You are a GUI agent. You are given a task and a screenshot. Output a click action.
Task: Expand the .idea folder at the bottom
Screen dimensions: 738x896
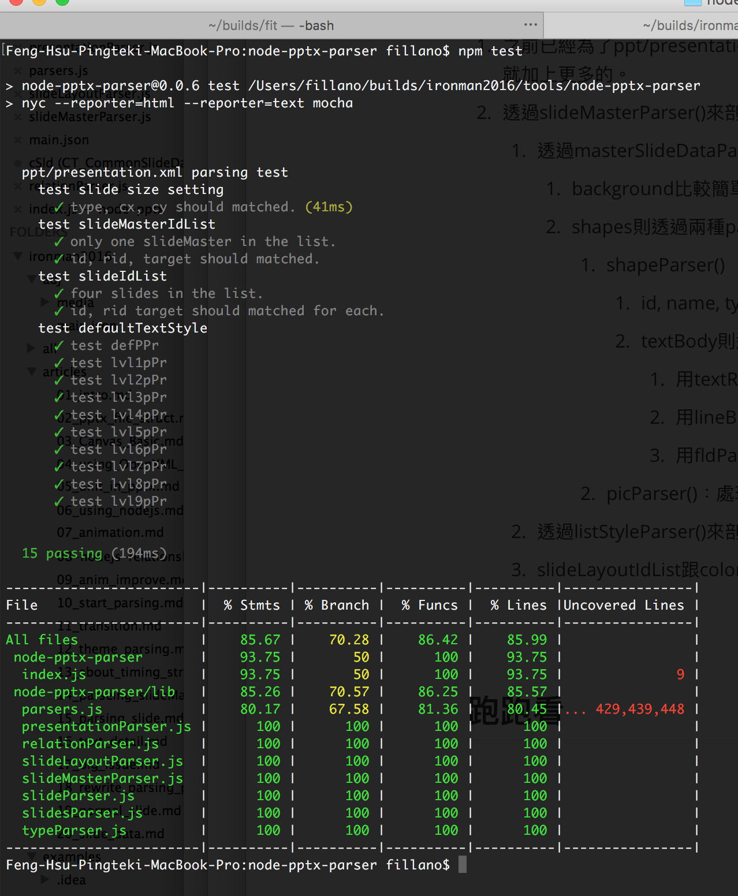pos(44,880)
